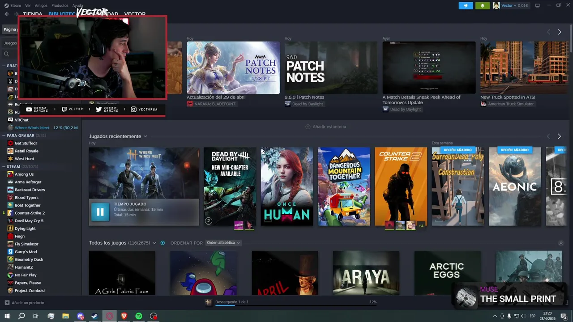Click the Boat Together icon

pos(10,205)
